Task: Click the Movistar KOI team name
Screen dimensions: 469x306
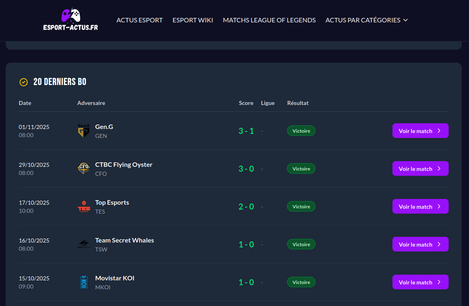Action: point(114,278)
